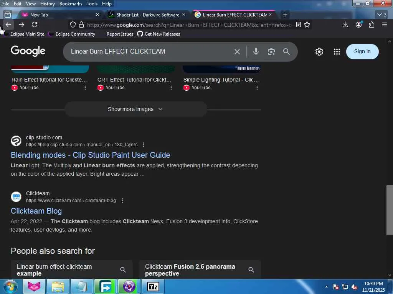
Task: Open the Windows Start orb
Action: [x=10, y=286]
